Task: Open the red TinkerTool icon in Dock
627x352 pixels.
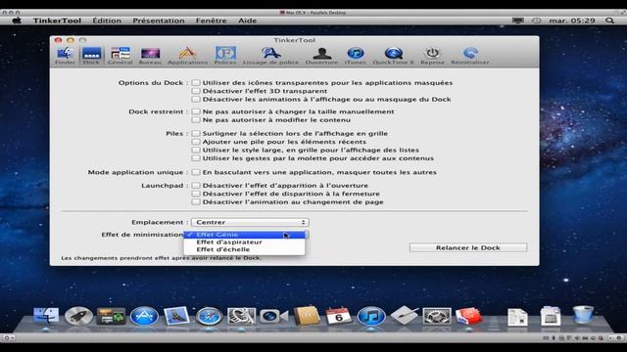Action: tap(469, 316)
